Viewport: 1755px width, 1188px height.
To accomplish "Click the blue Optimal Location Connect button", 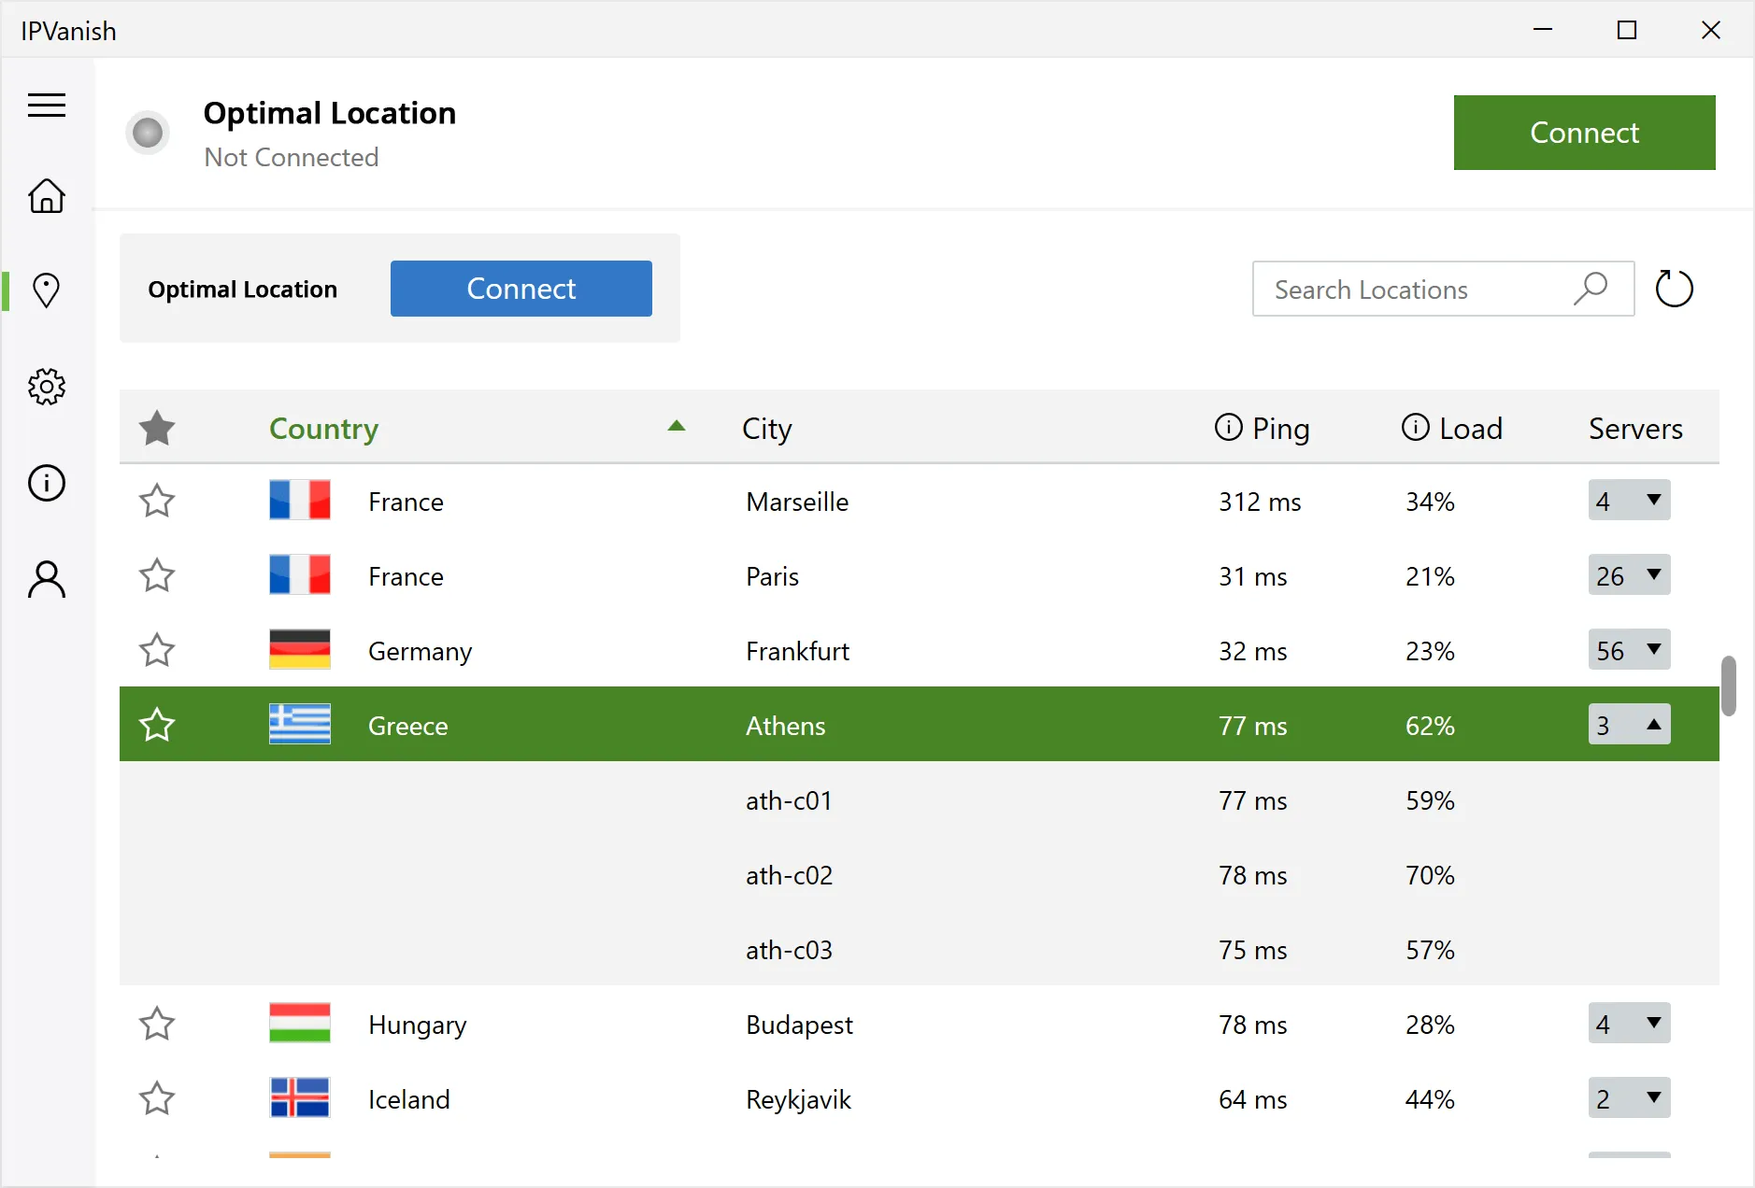I will pos(521,289).
